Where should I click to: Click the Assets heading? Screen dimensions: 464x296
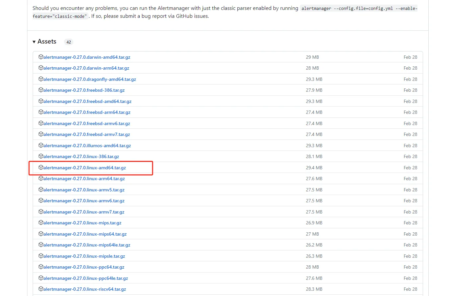[47, 42]
